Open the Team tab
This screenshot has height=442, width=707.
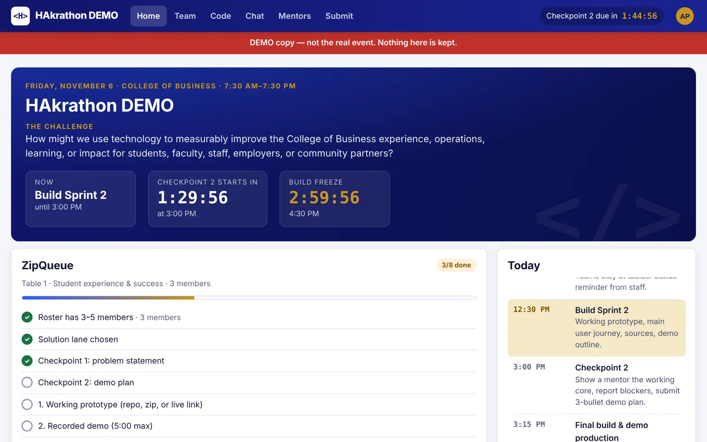coord(185,16)
